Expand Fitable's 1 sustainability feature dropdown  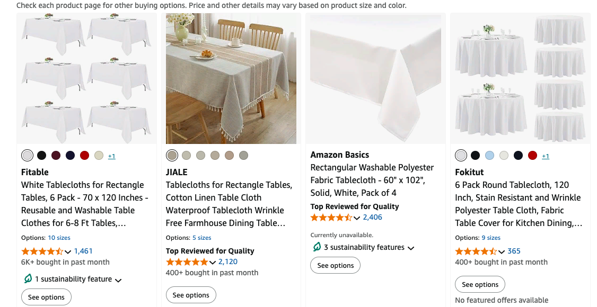(118, 280)
